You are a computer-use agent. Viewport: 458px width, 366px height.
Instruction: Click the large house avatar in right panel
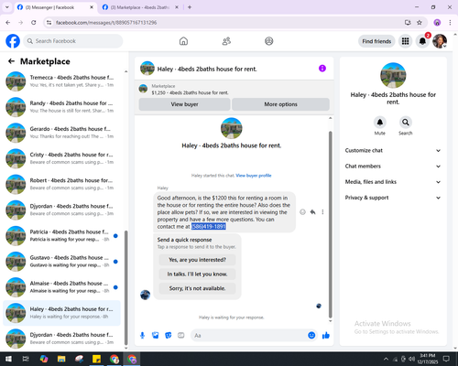click(393, 75)
